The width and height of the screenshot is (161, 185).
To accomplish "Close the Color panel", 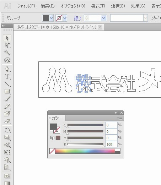I will click(x=122, y=113).
